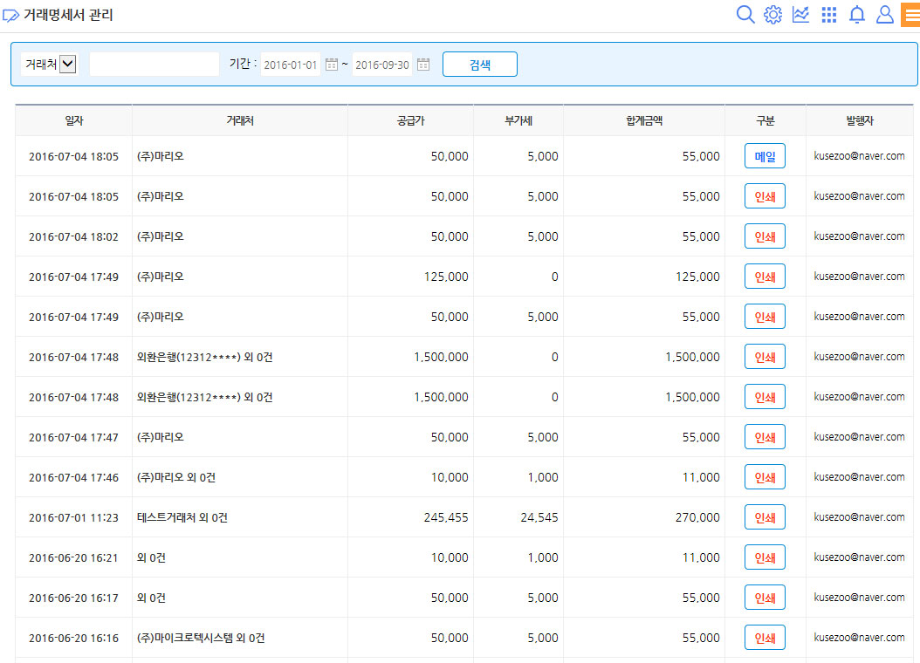Click (주)마리오 in the 18:02 row
The height and width of the screenshot is (663, 920).
tap(161, 236)
